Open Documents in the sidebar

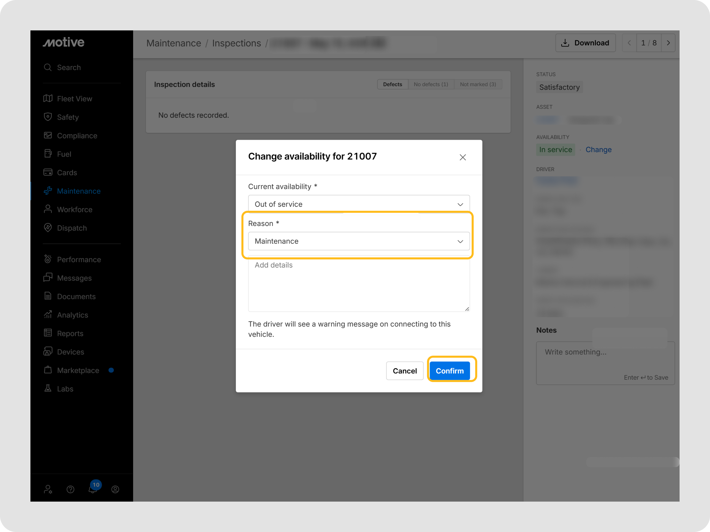point(76,296)
